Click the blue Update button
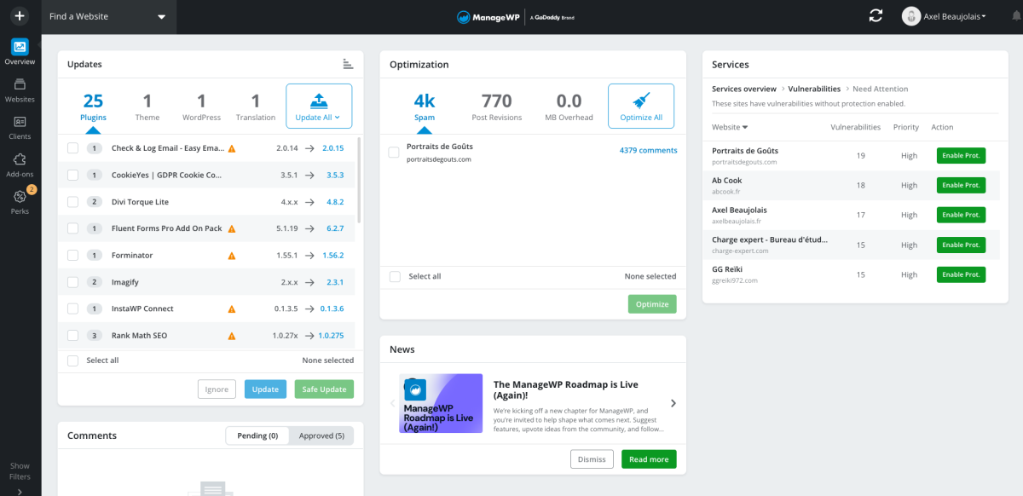1023x496 pixels. (265, 389)
